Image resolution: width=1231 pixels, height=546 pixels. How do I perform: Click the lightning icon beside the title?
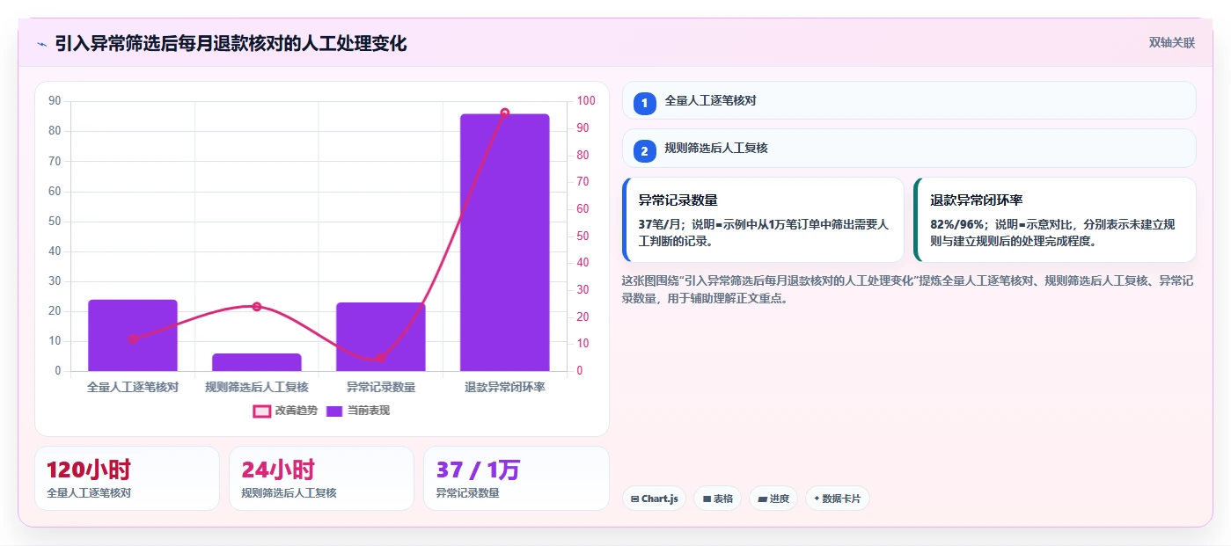pyautogui.click(x=41, y=44)
